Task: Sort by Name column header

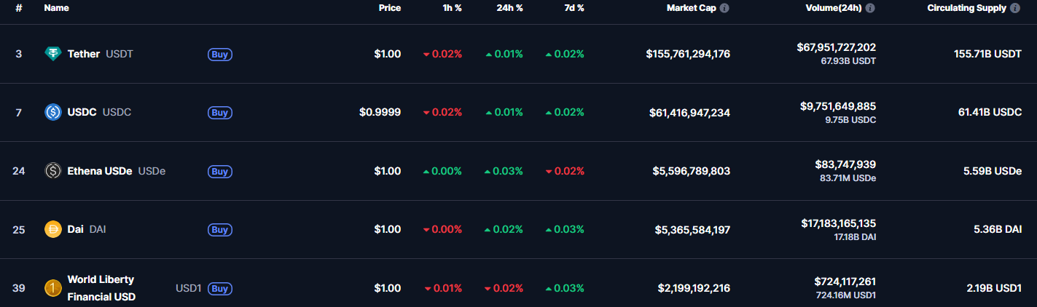Action: (56, 8)
